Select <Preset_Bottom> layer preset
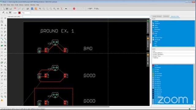This screenshot has height=110, width=196. (x=157, y=53)
